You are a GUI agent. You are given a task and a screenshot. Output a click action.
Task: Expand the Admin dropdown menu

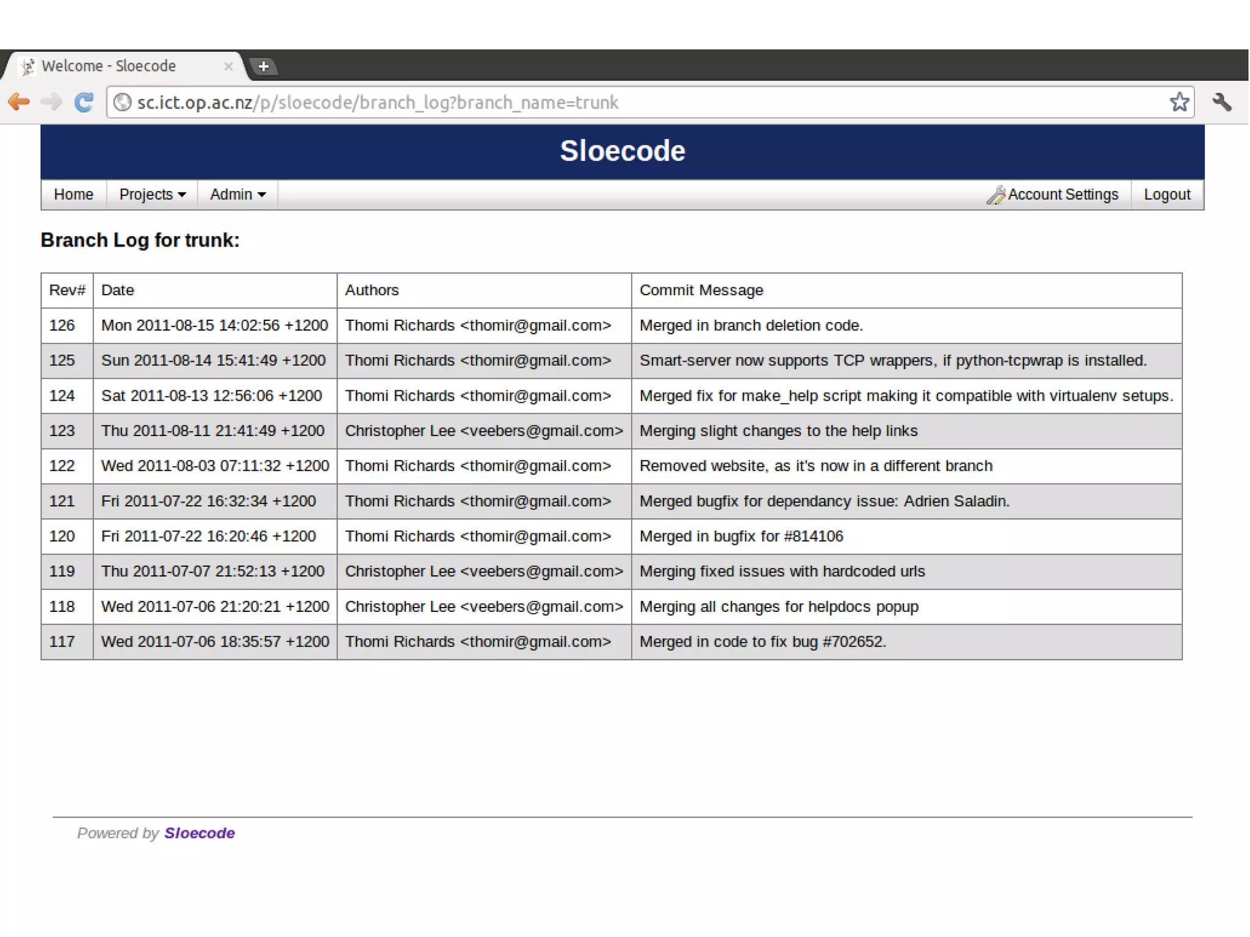[237, 195]
